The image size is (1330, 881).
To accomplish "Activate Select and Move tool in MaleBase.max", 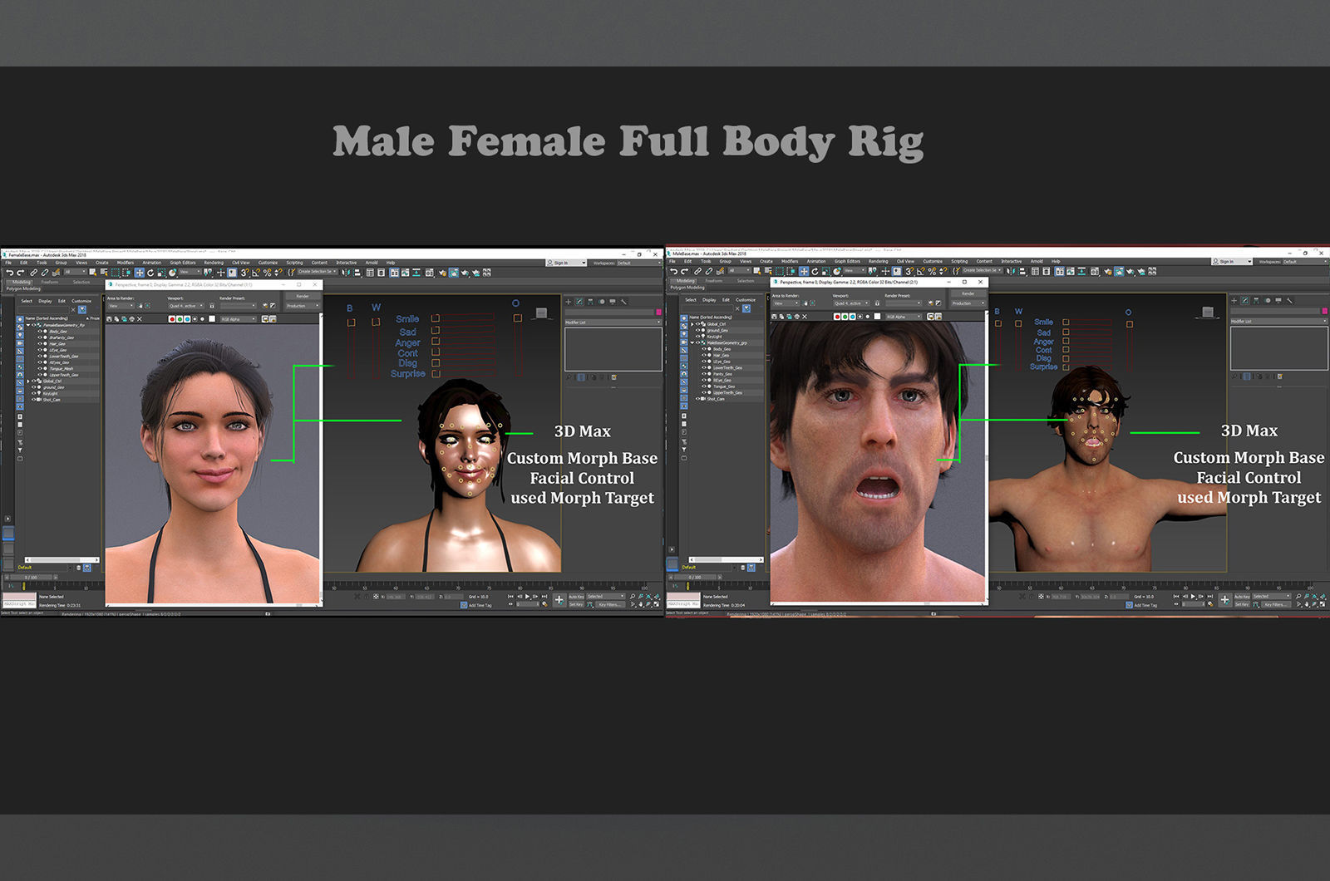I will (x=804, y=271).
